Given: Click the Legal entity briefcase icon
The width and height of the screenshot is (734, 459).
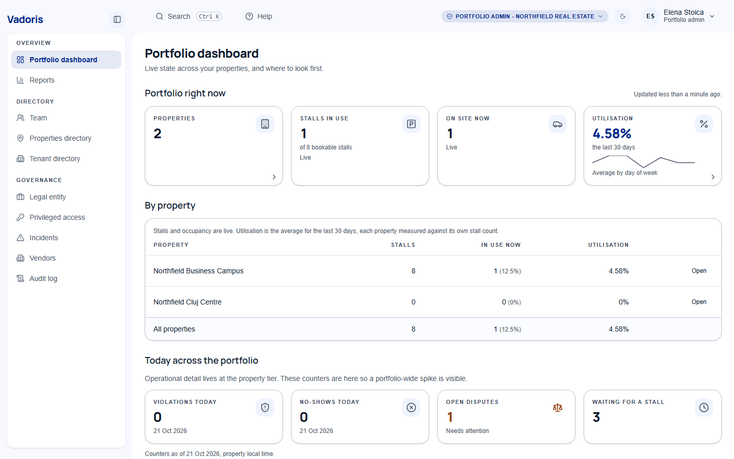Looking at the screenshot, I should 20,197.
